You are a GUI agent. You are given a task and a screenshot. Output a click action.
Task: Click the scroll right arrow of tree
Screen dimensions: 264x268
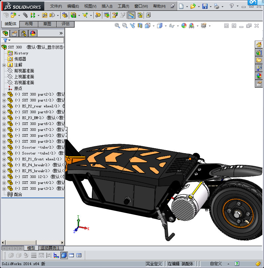point(62,242)
